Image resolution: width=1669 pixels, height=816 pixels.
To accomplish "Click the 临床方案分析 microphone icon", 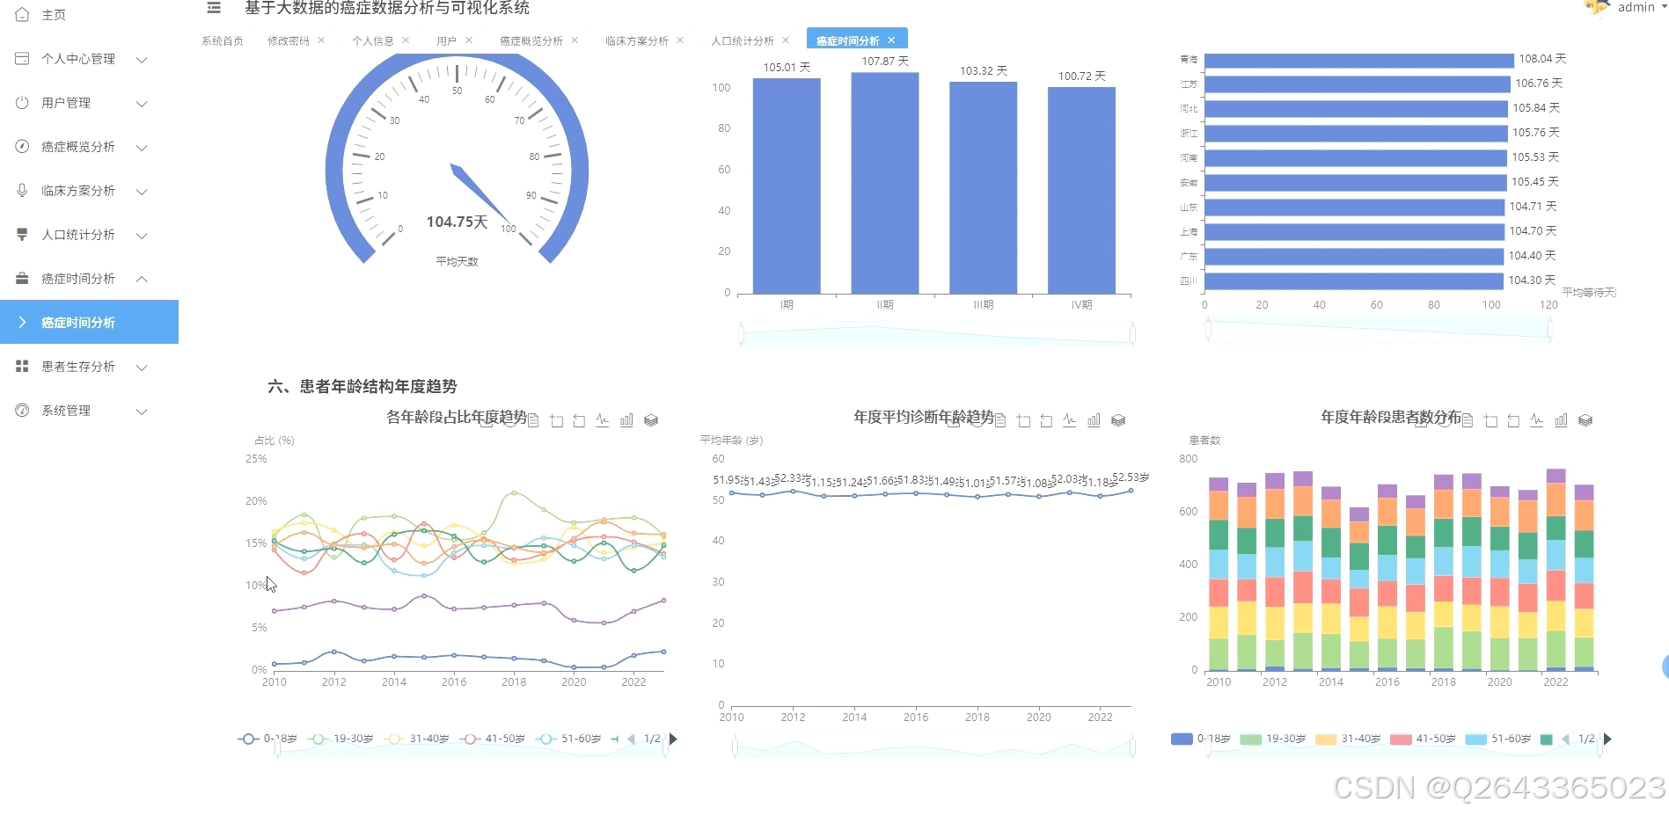I will point(22,191).
